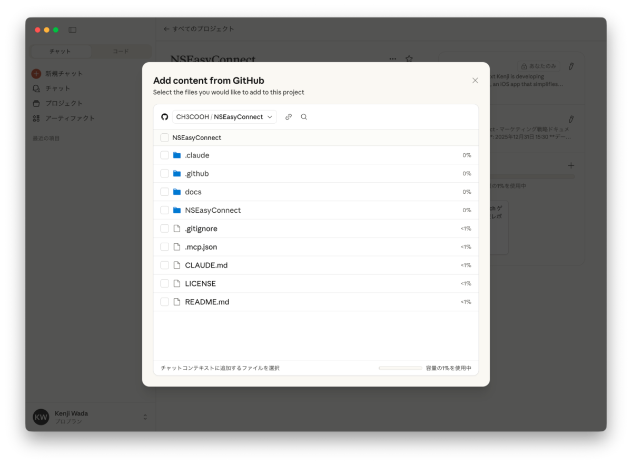Open プロジェクト in the sidebar

pos(64,103)
